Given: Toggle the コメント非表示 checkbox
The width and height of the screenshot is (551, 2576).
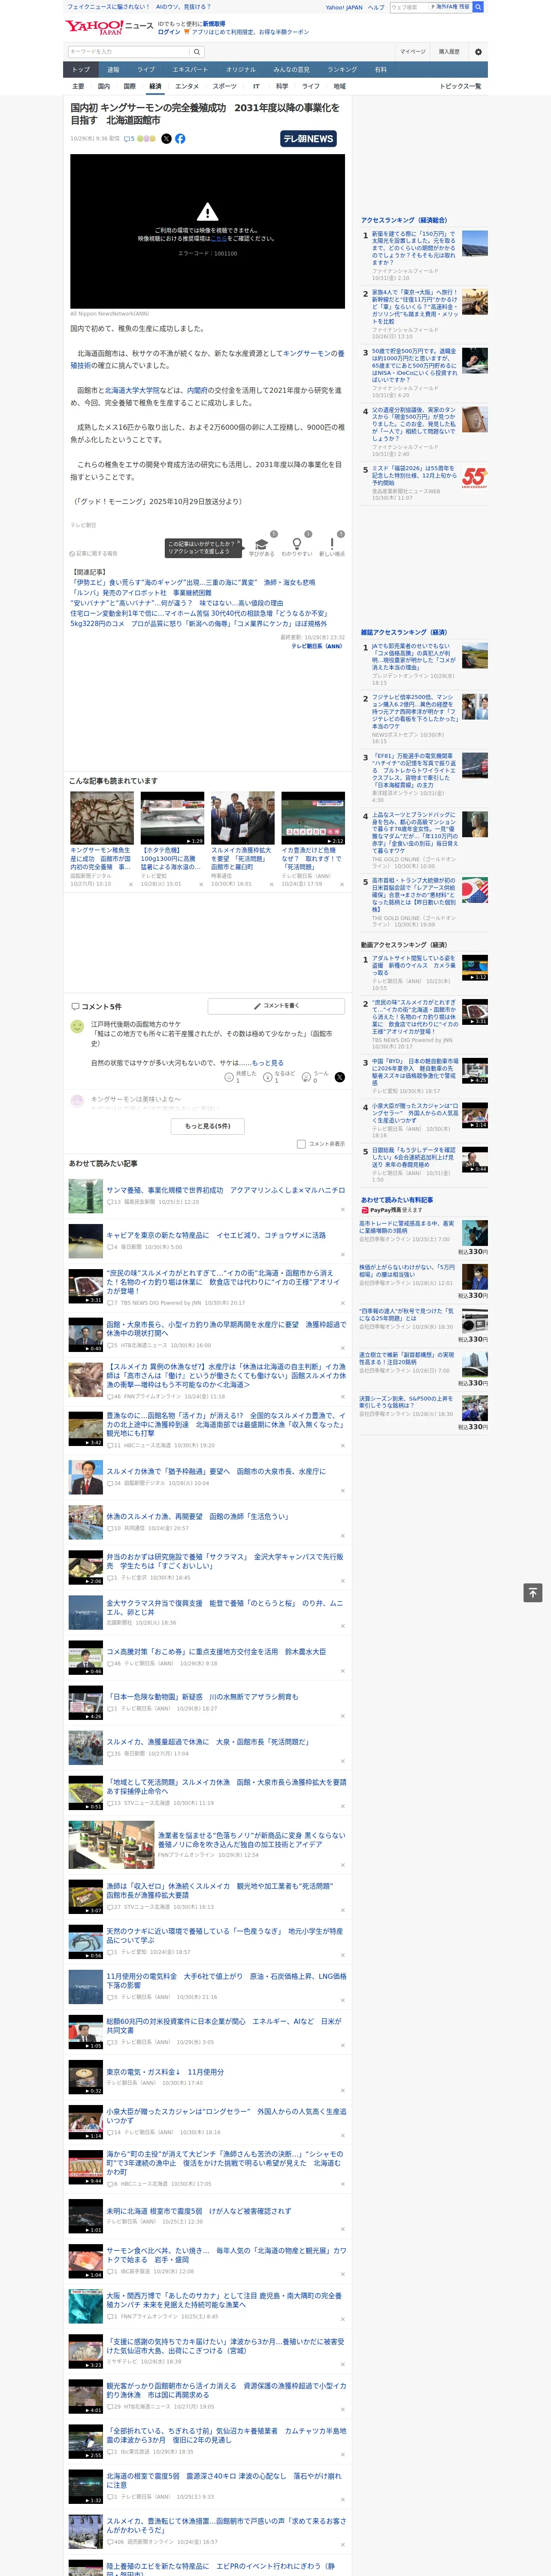Looking at the screenshot, I should (301, 1144).
